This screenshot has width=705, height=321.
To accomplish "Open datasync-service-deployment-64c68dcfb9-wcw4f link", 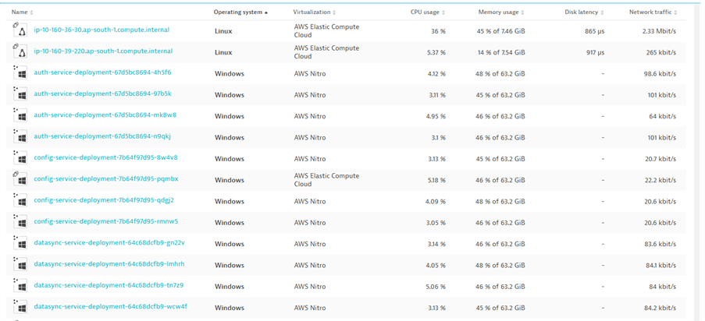I will point(111,307).
